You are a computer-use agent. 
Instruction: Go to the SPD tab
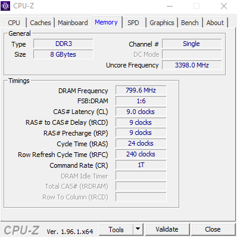[x=133, y=23]
